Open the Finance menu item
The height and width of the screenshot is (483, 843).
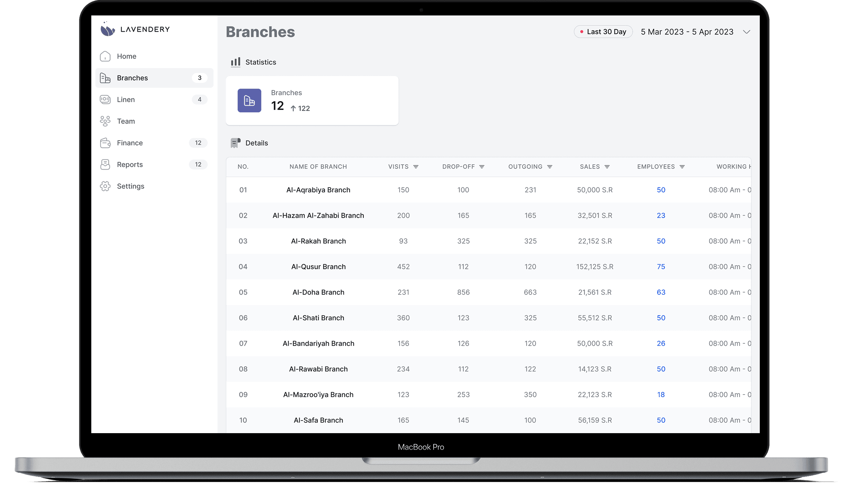click(130, 143)
